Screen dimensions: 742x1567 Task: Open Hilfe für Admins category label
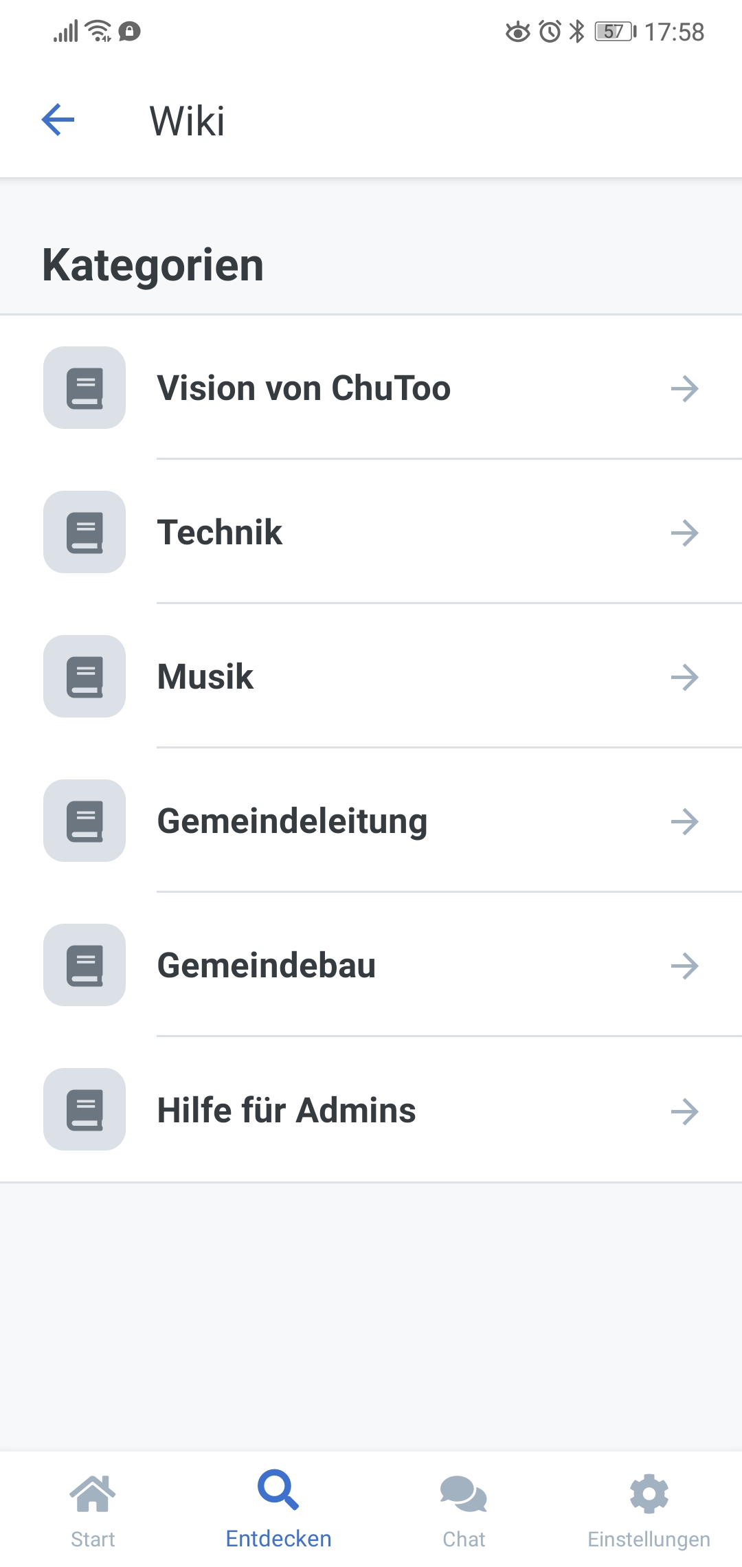286,1110
